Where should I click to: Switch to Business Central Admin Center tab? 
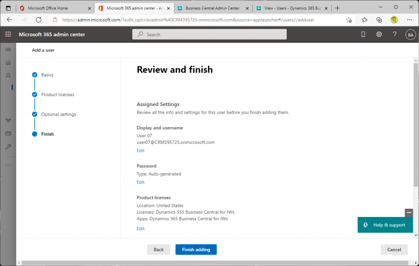pos(213,8)
